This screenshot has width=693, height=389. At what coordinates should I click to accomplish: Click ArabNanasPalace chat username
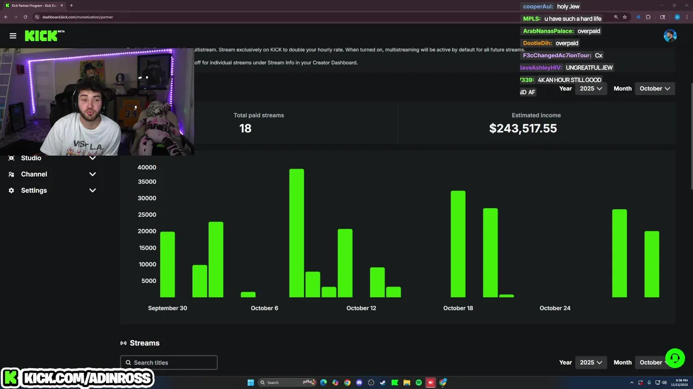[x=548, y=31]
